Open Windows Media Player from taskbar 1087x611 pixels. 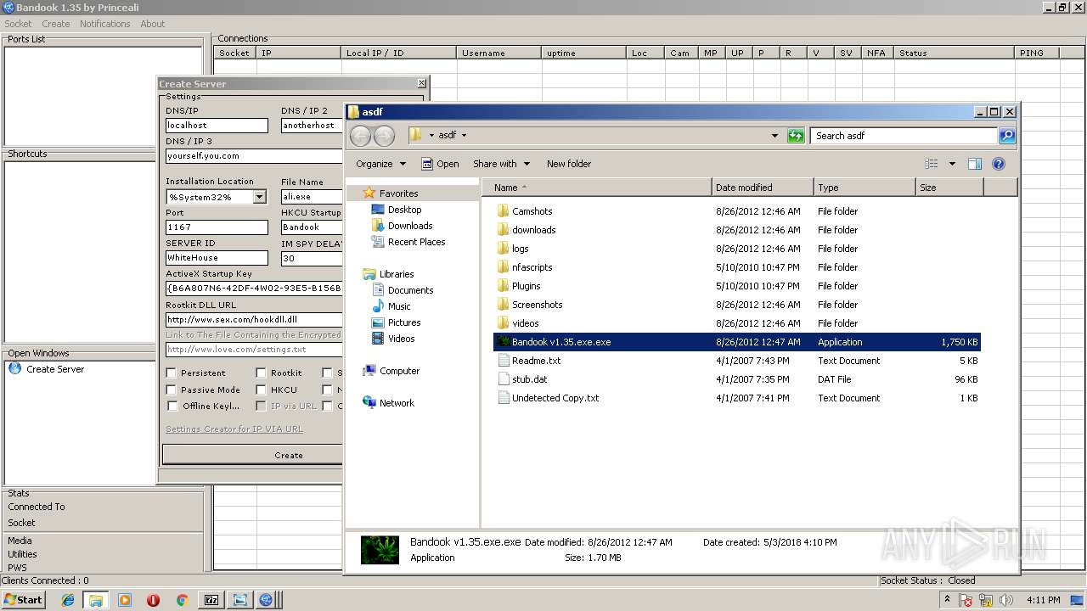click(x=125, y=600)
